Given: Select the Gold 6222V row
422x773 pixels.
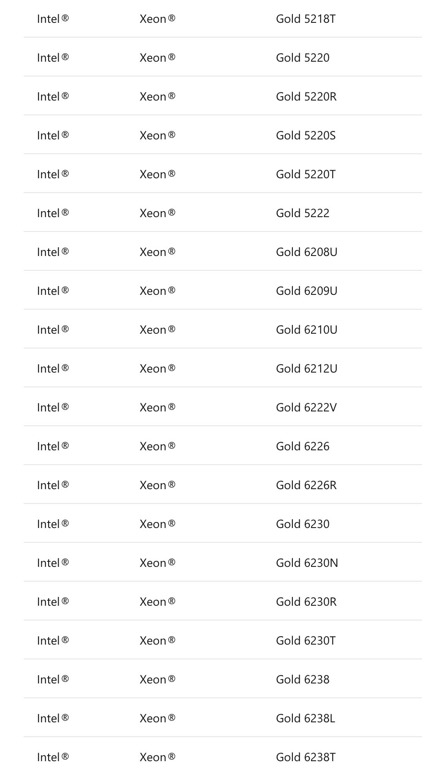Looking at the screenshot, I should coord(306,408).
